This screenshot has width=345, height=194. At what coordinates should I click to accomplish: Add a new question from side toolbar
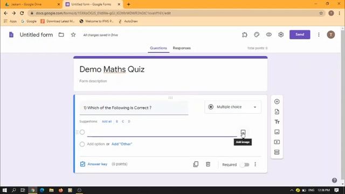point(277,102)
